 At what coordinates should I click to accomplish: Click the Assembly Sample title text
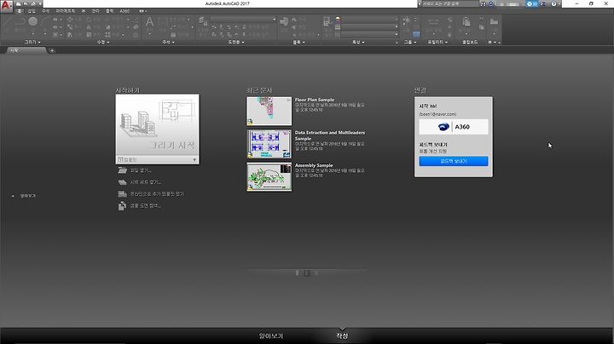(314, 165)
